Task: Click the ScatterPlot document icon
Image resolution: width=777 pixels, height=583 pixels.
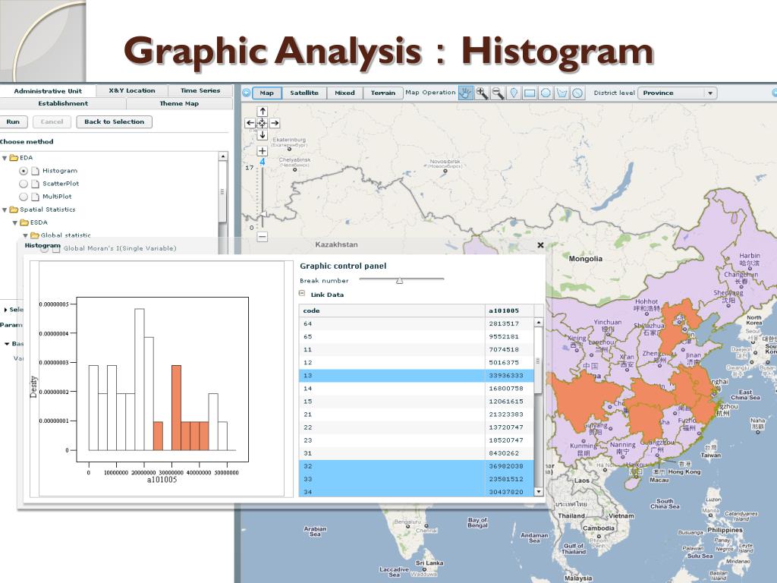Action: click(35, 184)
